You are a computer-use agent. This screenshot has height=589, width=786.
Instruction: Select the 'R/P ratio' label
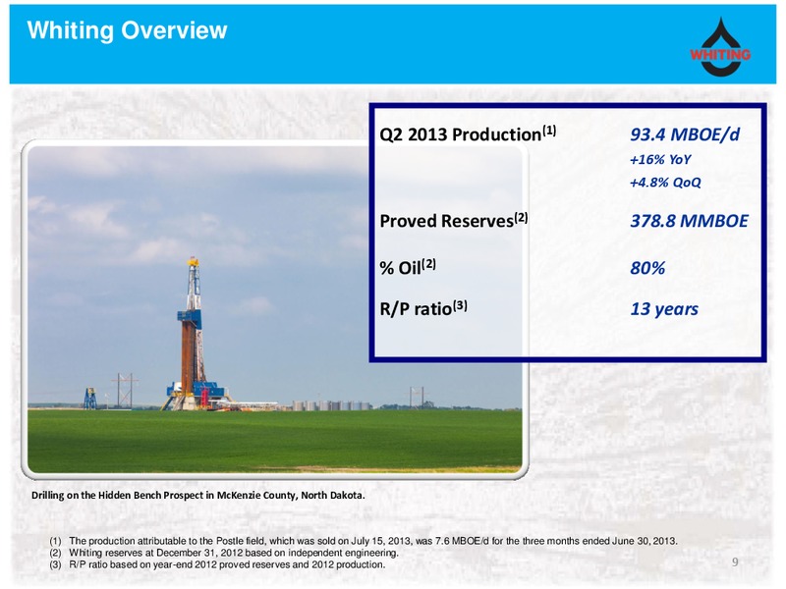(x=423, y=308)
